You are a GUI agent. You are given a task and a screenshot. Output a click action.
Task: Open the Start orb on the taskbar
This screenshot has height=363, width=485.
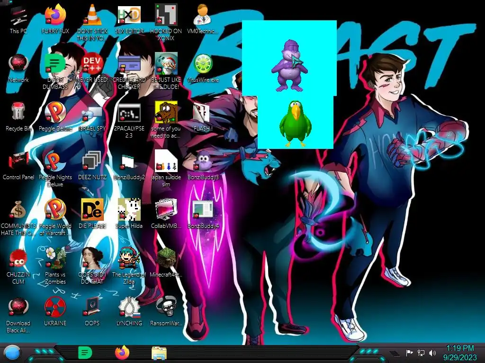[x=12, y=353]
